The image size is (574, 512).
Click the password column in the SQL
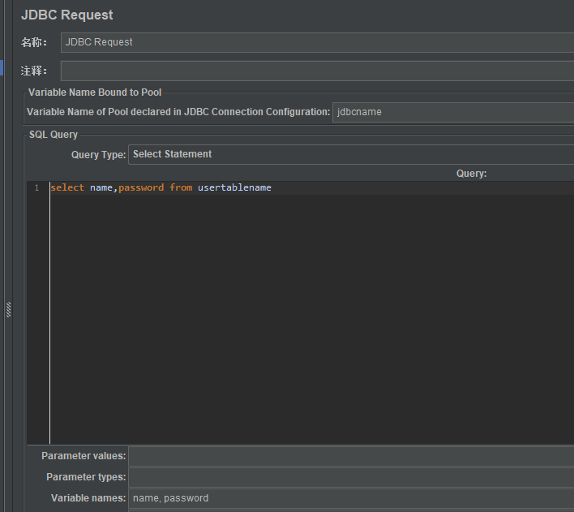[x=141, y=188]
